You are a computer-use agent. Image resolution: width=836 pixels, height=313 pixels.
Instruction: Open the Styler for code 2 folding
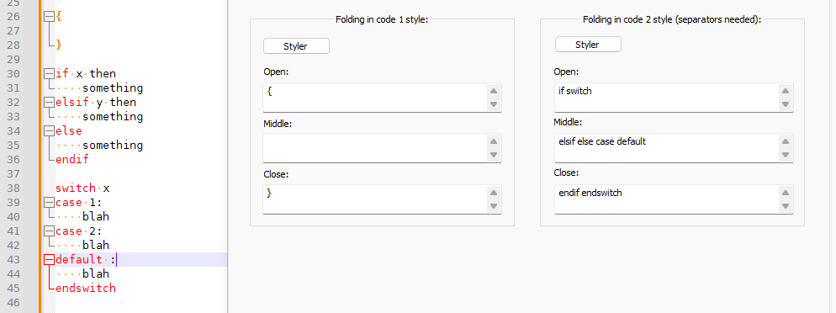588,45
